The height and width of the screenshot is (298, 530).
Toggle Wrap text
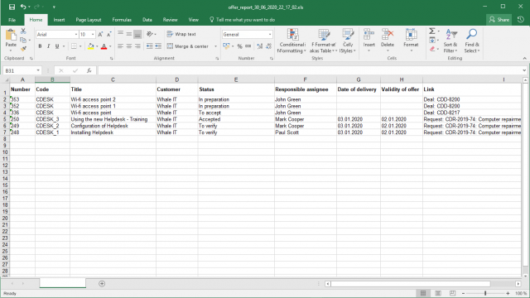[x=181, y=34]
